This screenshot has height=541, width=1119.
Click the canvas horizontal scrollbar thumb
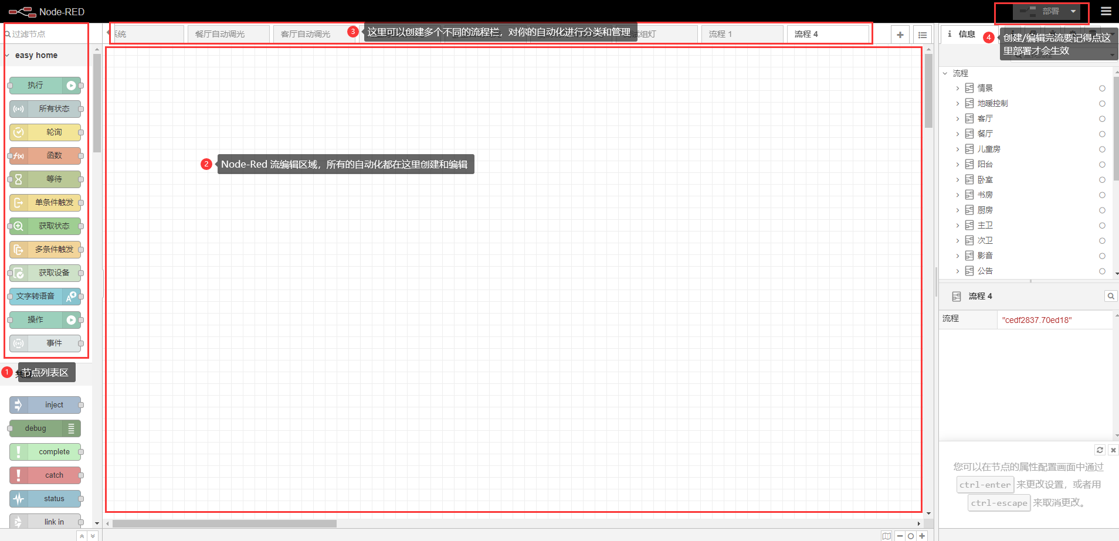225,523
